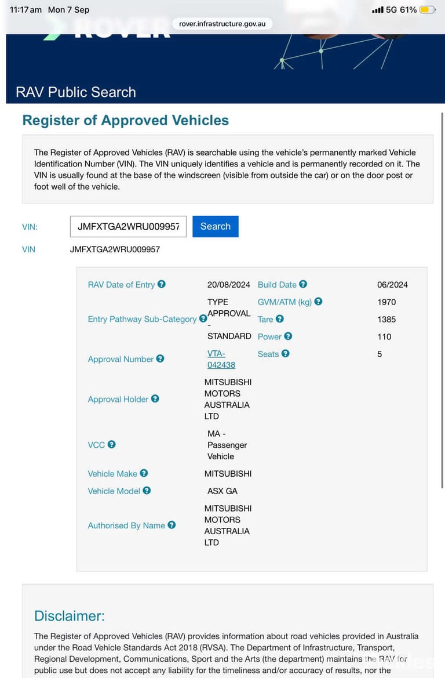
Task: Select the RAV entry date 20/08/2024
Action: pos(228,285)
